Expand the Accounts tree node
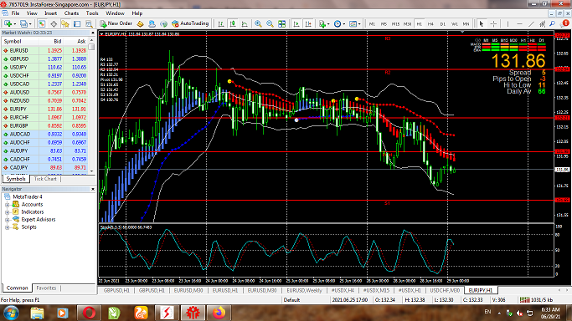 click(7, 205)
